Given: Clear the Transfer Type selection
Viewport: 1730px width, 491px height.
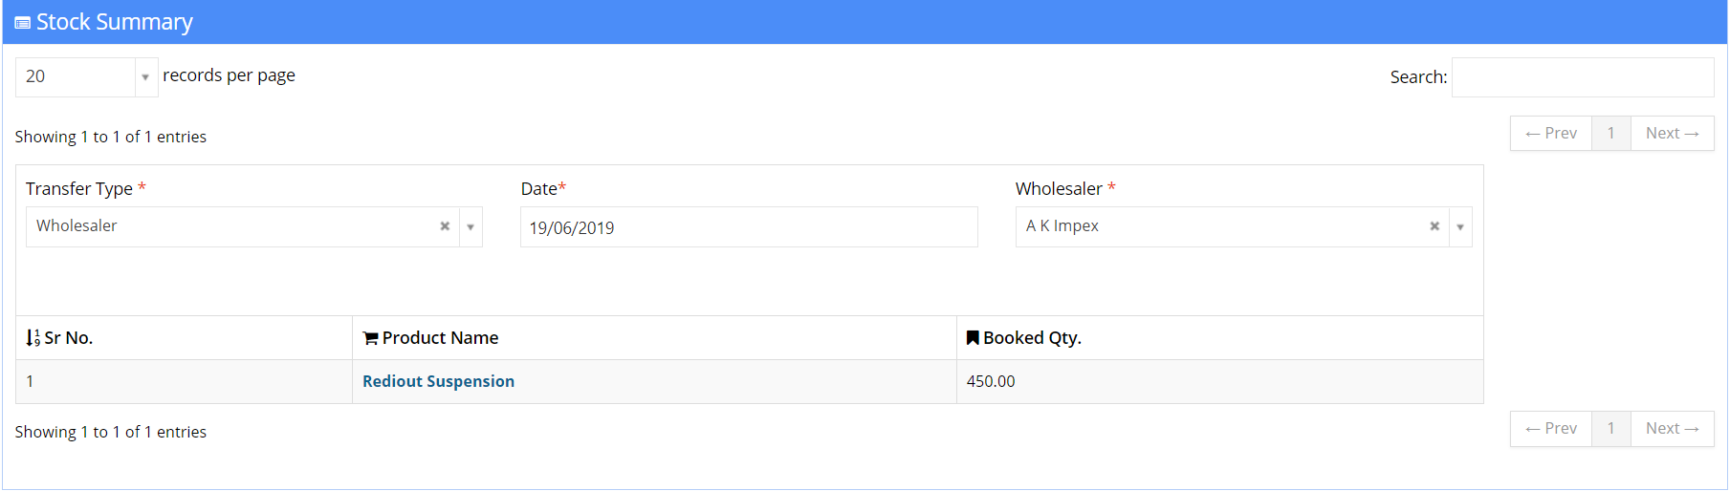Looking at the screenshot, I should click(x=445, y=226).
